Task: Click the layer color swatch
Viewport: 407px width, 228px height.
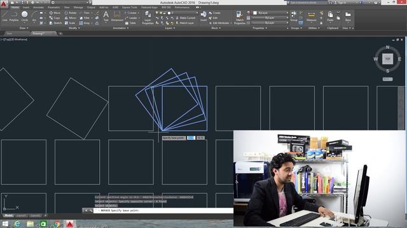Action: 169,13
